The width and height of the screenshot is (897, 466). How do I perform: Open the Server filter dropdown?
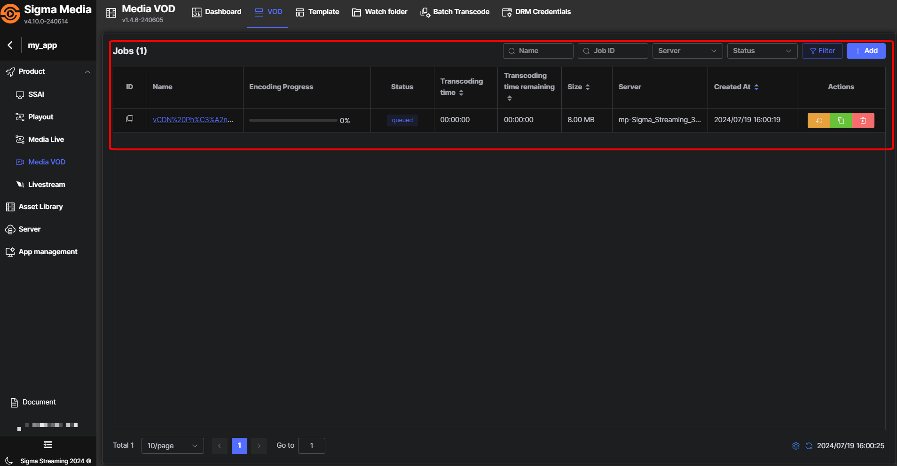[x=687, y=51]
